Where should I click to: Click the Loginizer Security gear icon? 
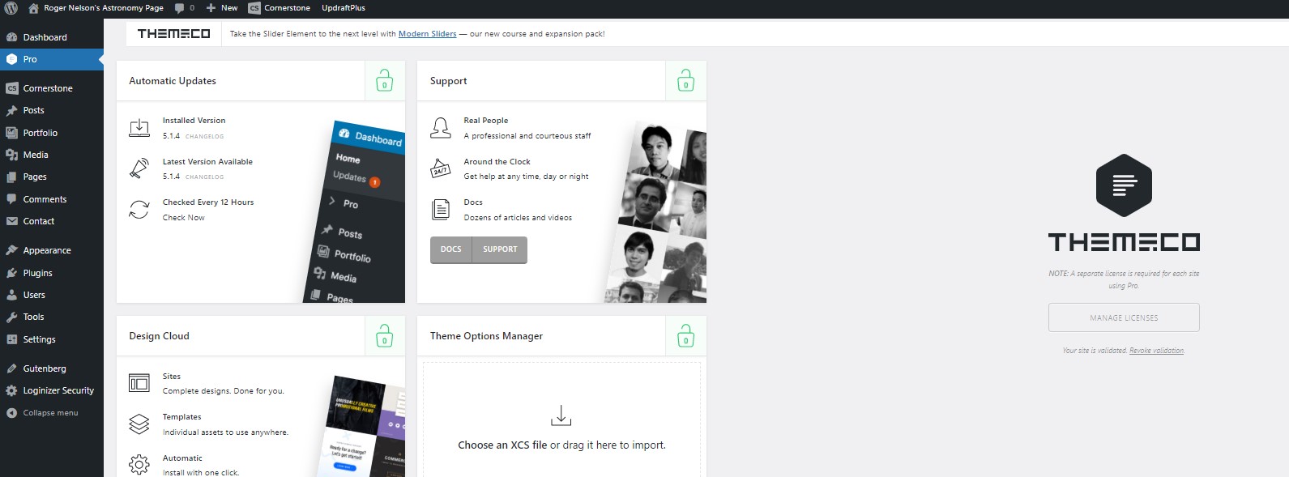(x=11, y=390)
